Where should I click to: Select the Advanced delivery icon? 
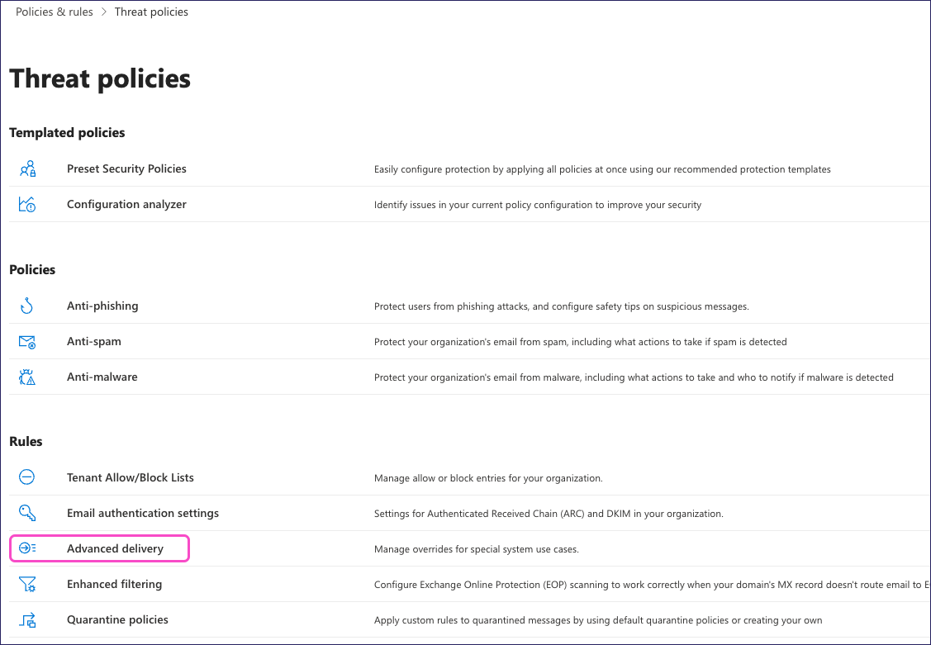26,548
